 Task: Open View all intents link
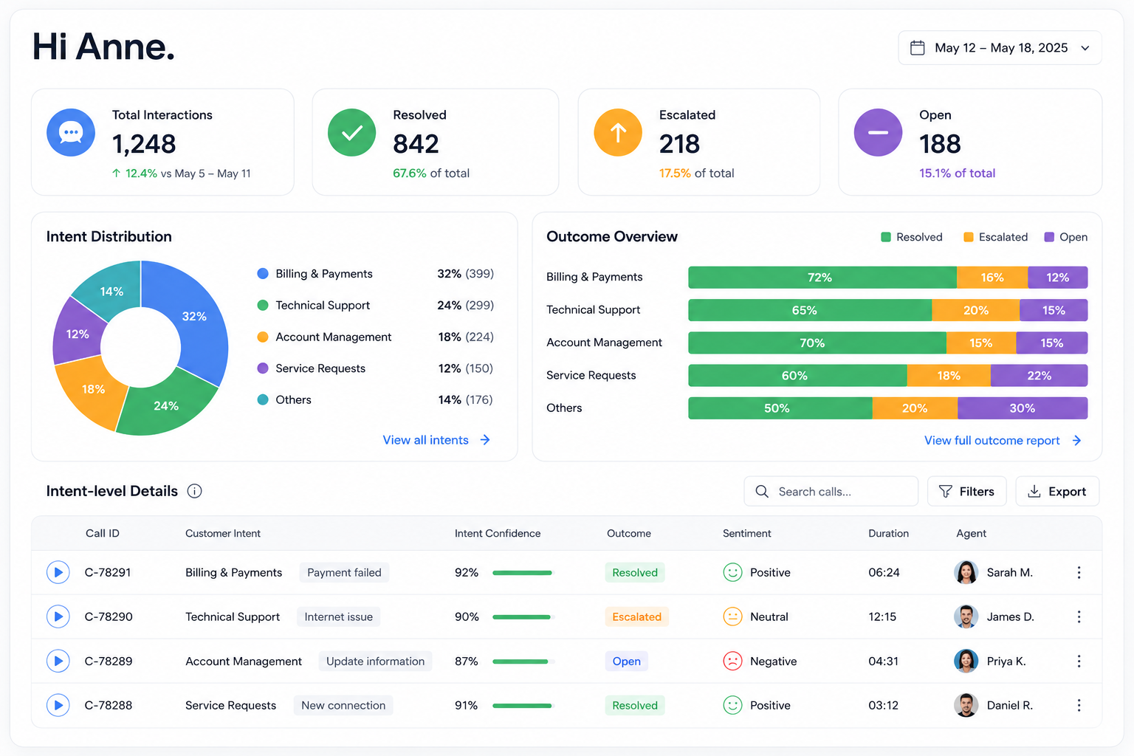pyautogui.click(x=436, y=440)
